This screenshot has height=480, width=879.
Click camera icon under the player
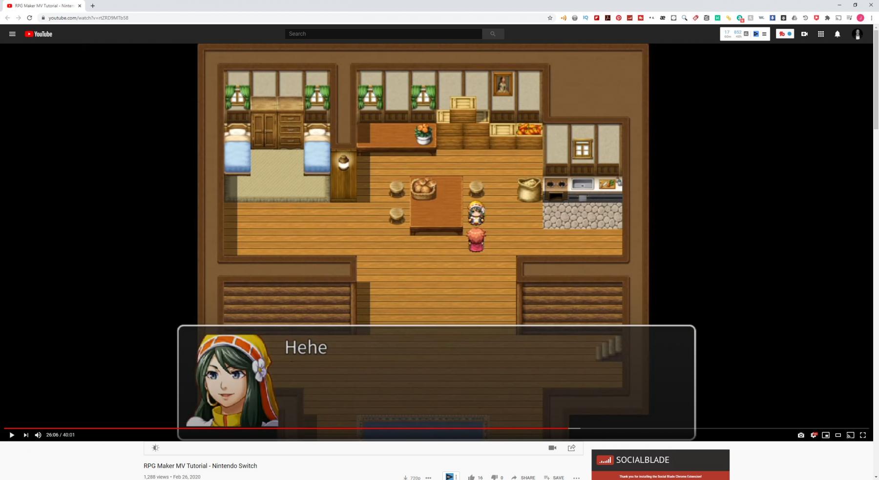pyautogui.click(x=552, y=448)
